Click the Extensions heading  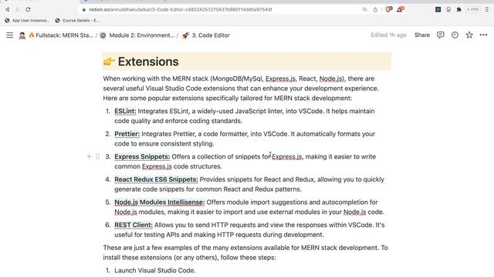[148, 62]
